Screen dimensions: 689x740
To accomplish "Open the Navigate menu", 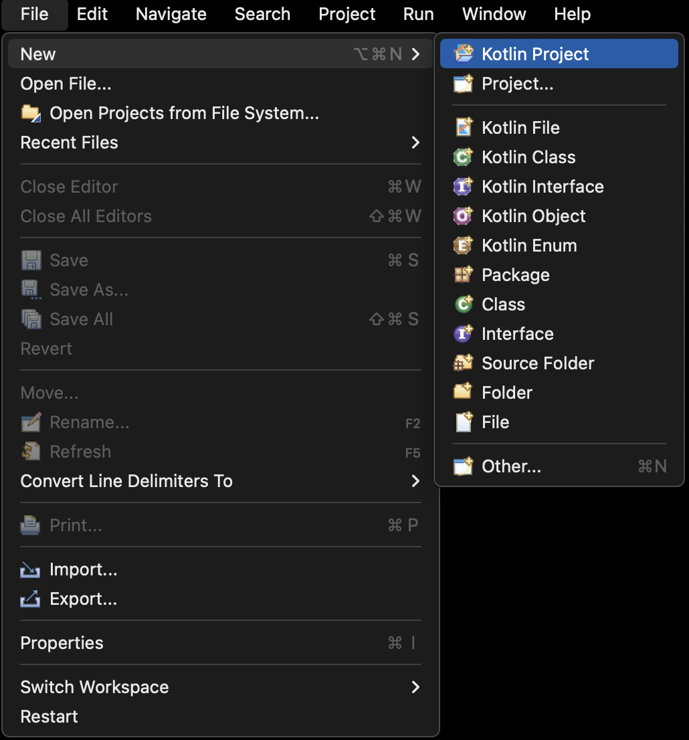I will tap(171, 14).
